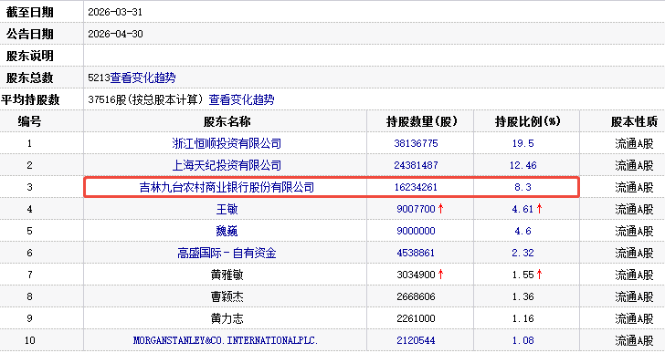Open 查看变化趋势 link beside 股东总数 5213

click(x=142, y=78)
